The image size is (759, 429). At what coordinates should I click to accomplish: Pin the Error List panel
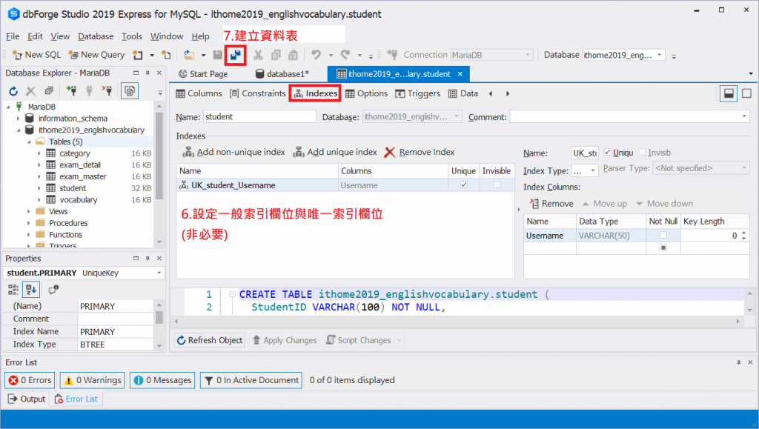(x=739, y=362)
